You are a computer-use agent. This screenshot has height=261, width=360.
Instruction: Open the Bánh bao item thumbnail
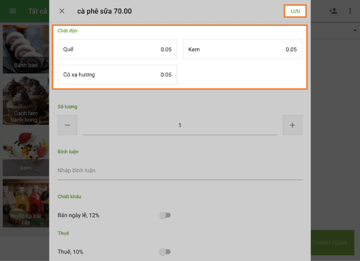tap(25, 49)
